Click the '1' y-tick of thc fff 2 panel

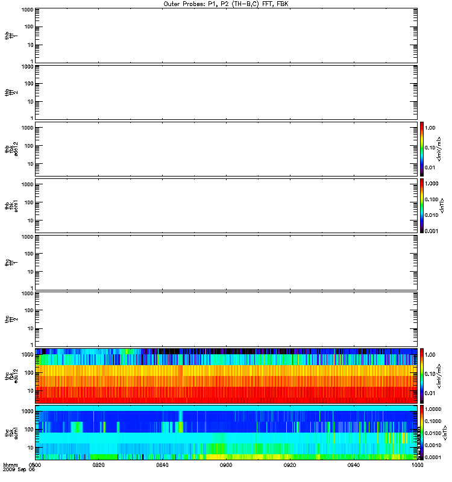32,345
